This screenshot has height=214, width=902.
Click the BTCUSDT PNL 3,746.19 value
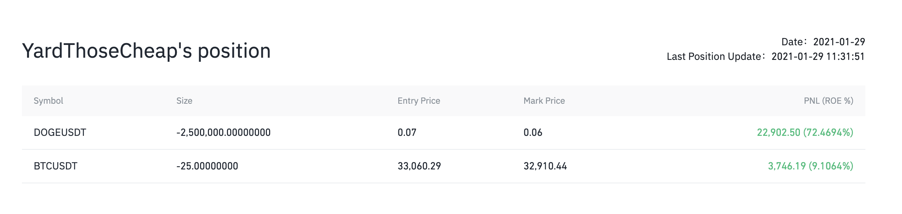tap(787, 166)
